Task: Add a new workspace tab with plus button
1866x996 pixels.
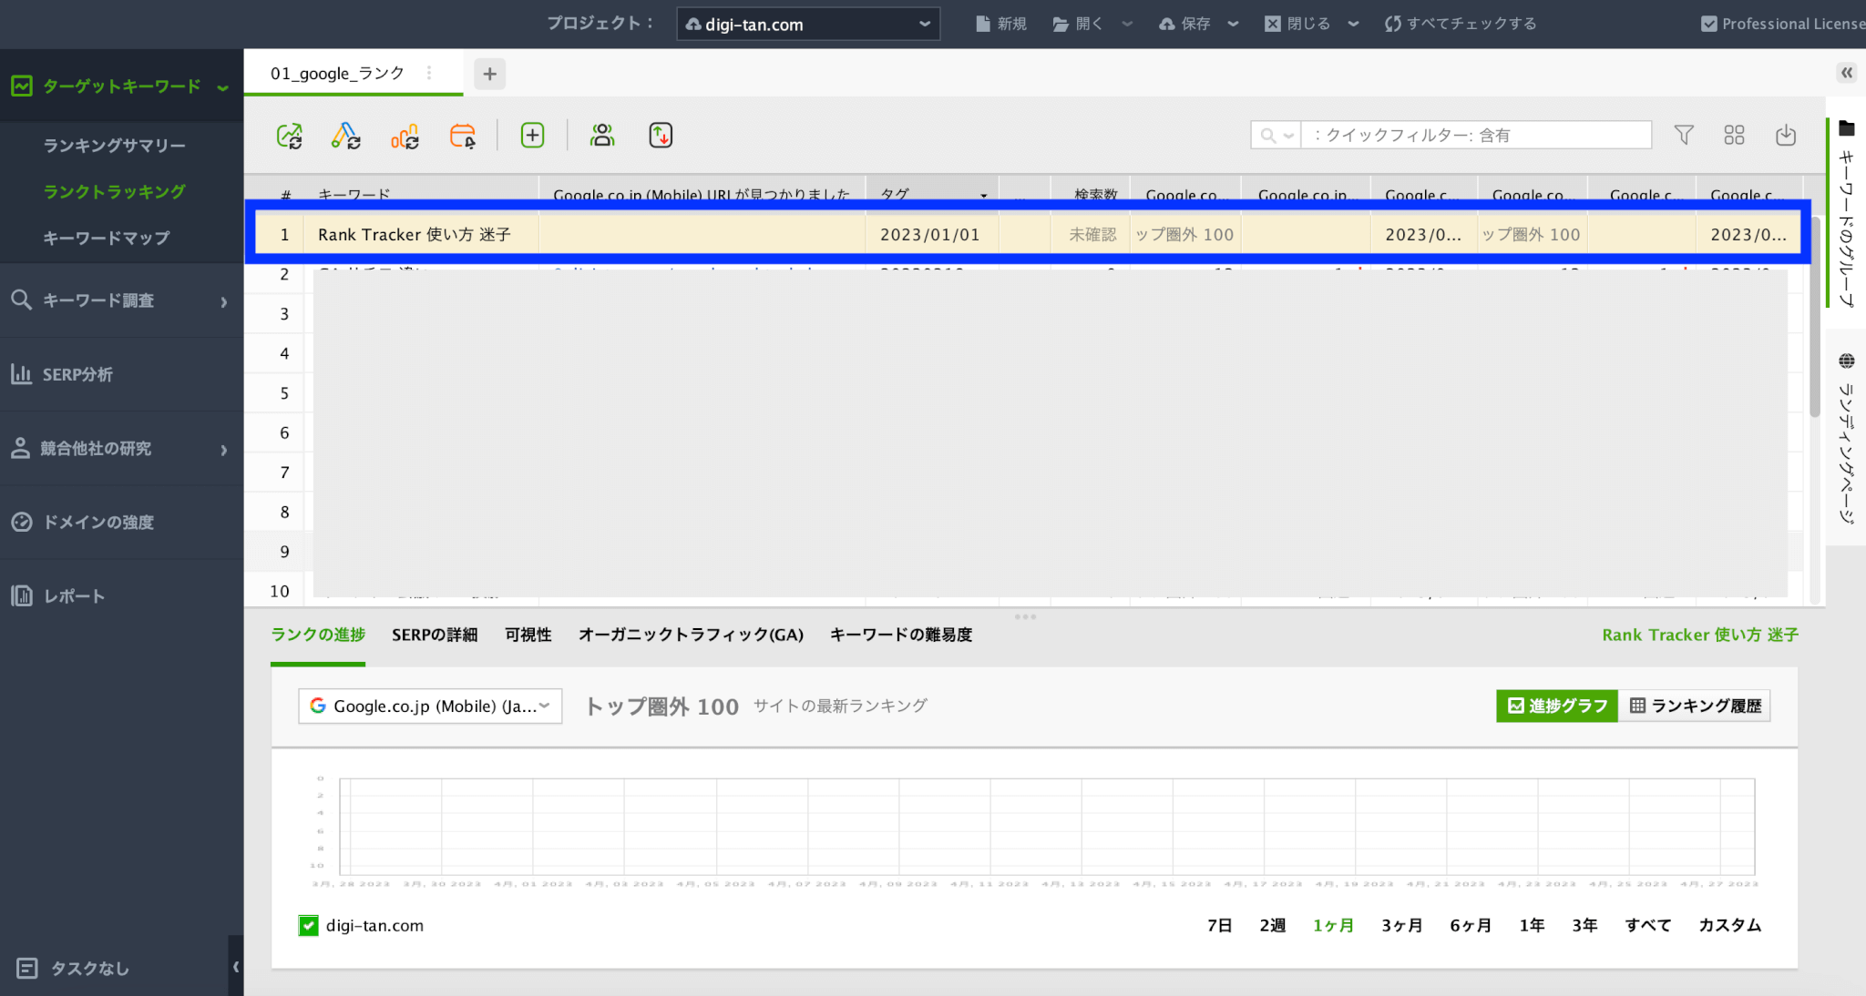Action: coord(489,74)
